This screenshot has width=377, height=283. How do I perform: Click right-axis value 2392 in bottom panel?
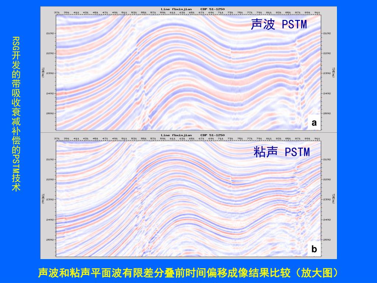[x=327, y=199]
